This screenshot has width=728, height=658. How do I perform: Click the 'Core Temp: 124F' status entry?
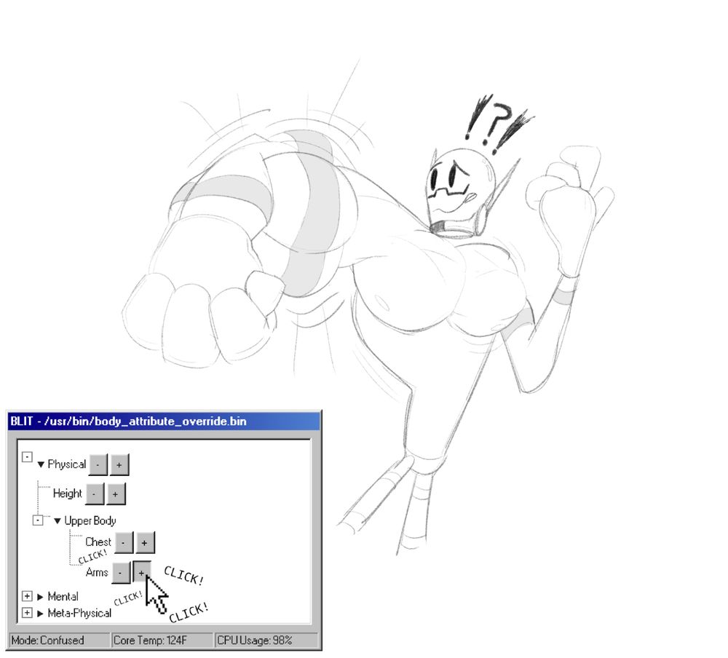162,641
